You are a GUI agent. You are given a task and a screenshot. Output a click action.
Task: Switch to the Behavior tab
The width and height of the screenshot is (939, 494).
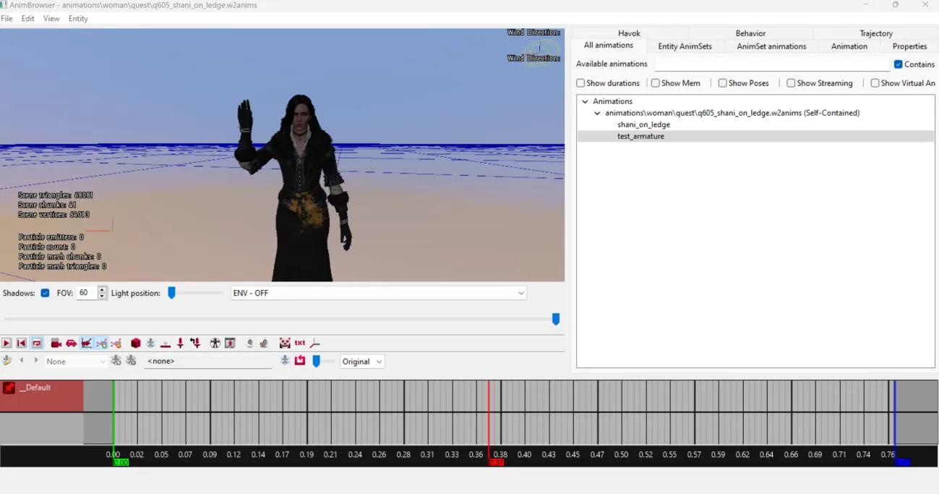click(x=750, y=33)
